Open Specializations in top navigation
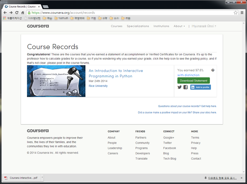Image resolution: width=247 pixels, height=184 pixels. click(138, 26)
